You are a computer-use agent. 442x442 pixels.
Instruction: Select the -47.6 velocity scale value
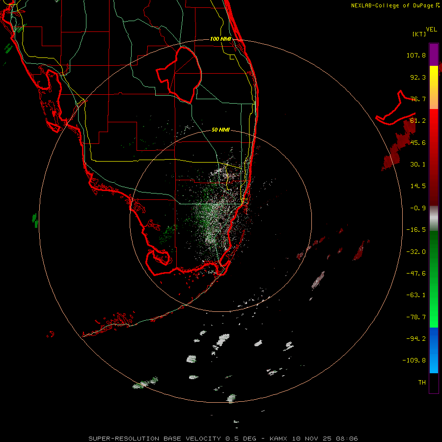(416, 274)
